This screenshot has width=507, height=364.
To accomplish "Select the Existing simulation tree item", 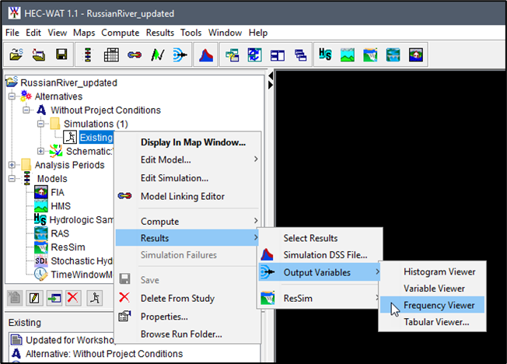I will [96, 138].
